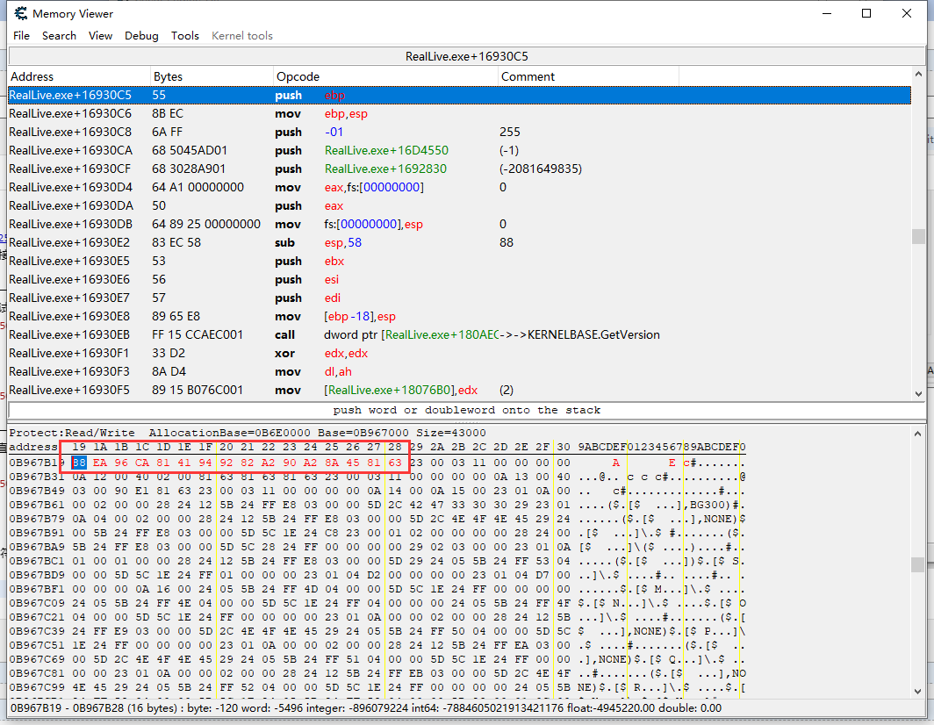
Task: Open the Search menu
Action: [59, 36]
